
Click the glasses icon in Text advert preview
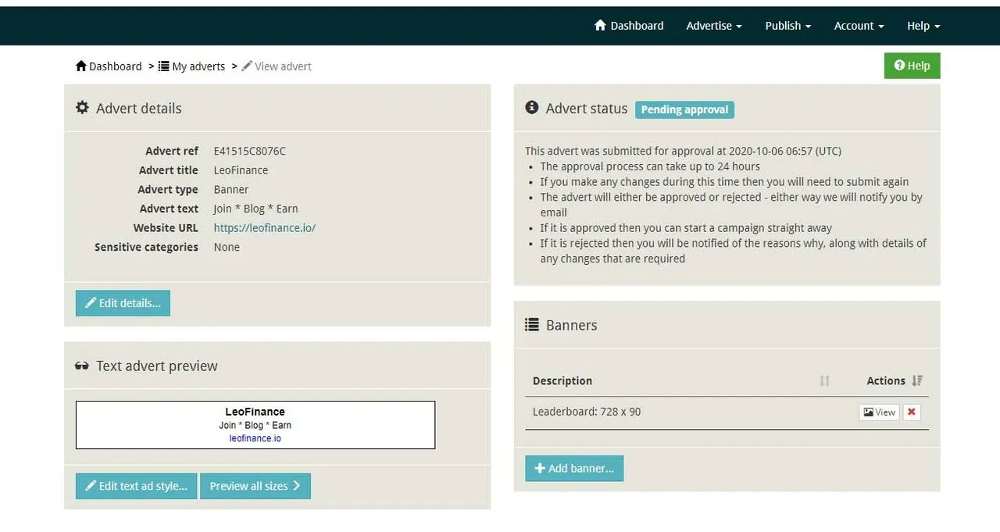point(82,366)
